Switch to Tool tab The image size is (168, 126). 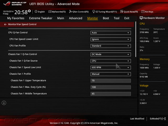[x=117, y=18]
